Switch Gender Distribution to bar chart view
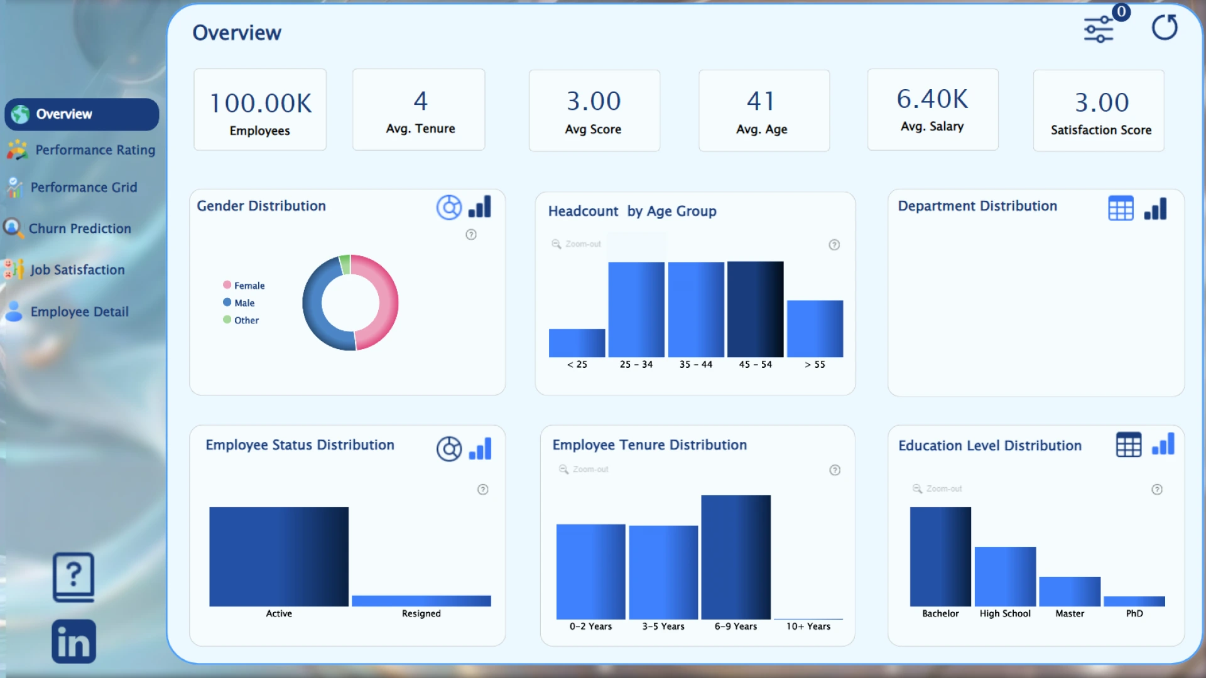This screenshot has width=1206, height=678. point(480,207)
